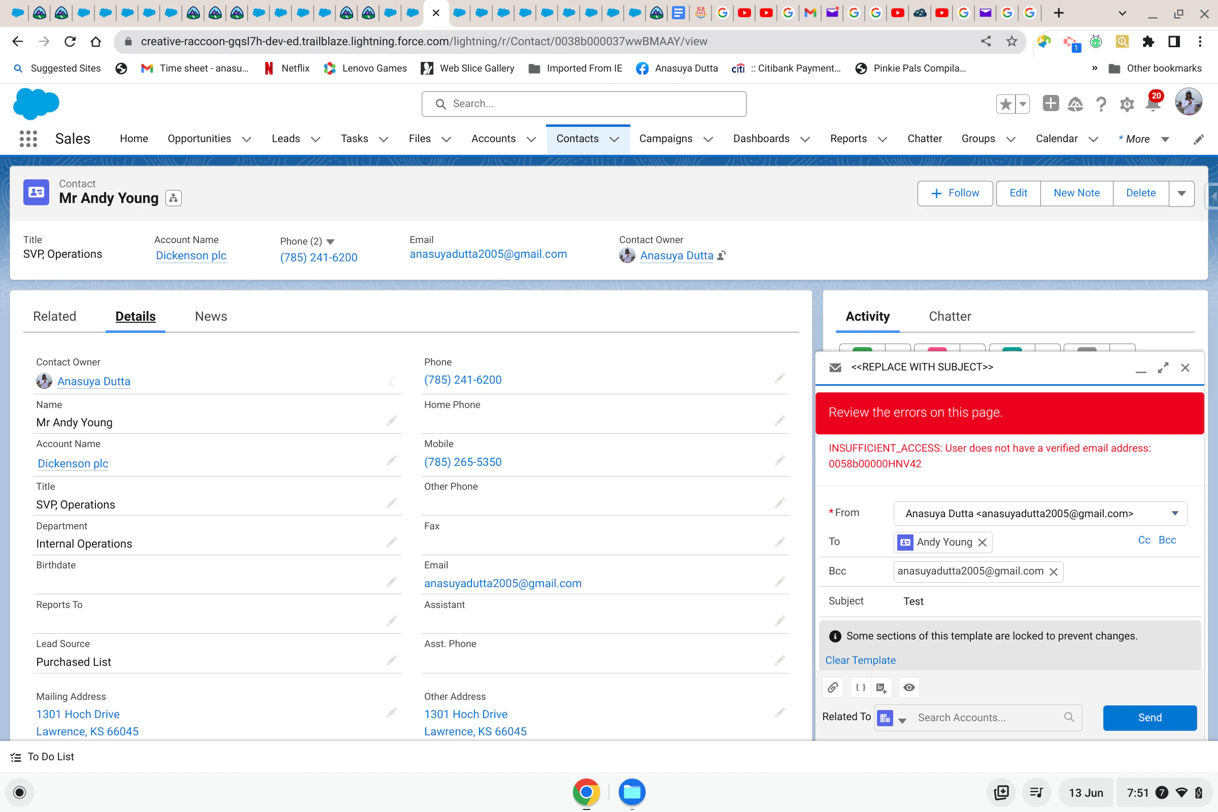
Task: Open the Related To object type picker
Action: click(x=891, y=718)
